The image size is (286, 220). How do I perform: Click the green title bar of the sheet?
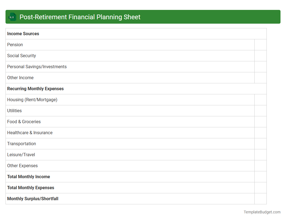tap(143, 17)
